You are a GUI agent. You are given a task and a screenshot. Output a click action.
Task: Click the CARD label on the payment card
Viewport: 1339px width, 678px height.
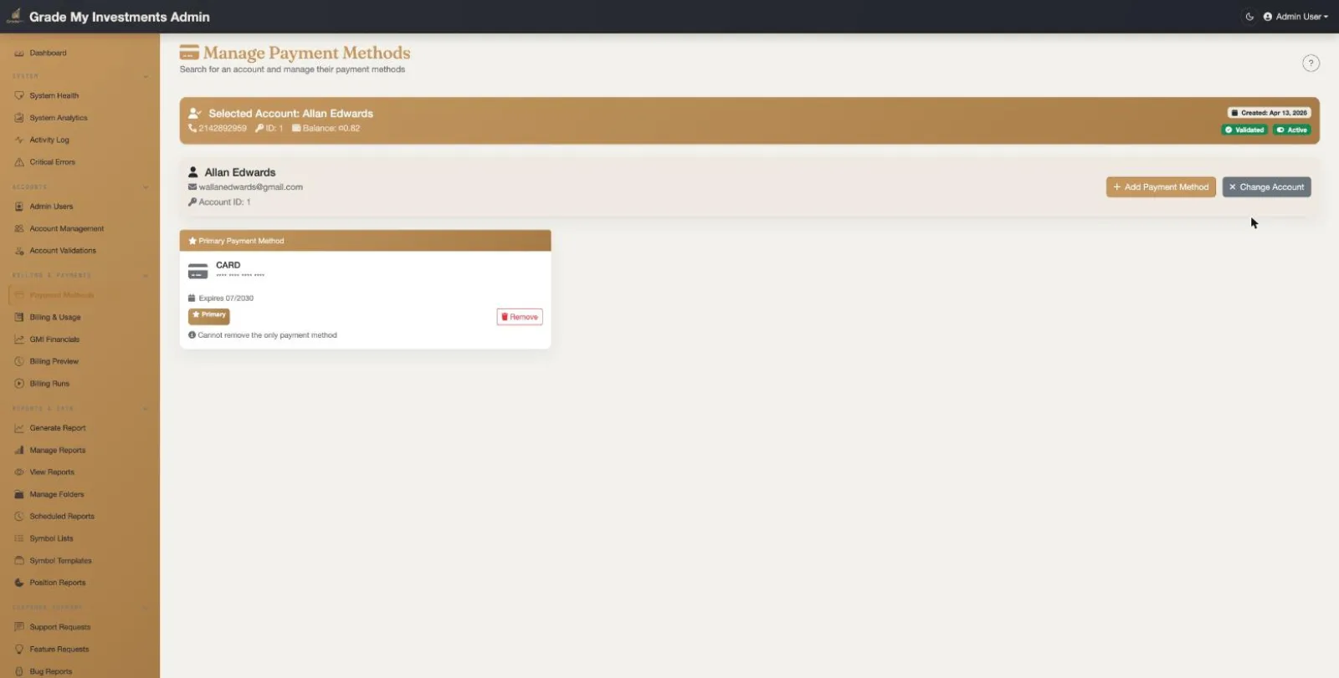tap(228, 265)
